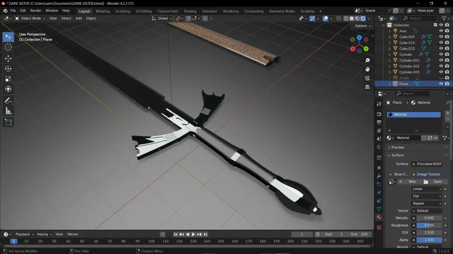
Task: Switch to material preview shading
Action: pyautogui.click(x=357, y=18)
